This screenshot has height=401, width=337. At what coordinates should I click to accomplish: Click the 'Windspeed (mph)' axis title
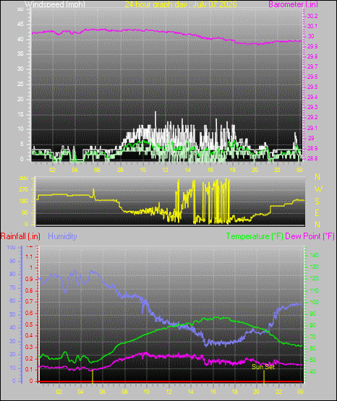55,4
